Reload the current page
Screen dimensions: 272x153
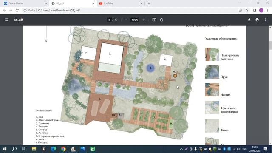[17, 10]
